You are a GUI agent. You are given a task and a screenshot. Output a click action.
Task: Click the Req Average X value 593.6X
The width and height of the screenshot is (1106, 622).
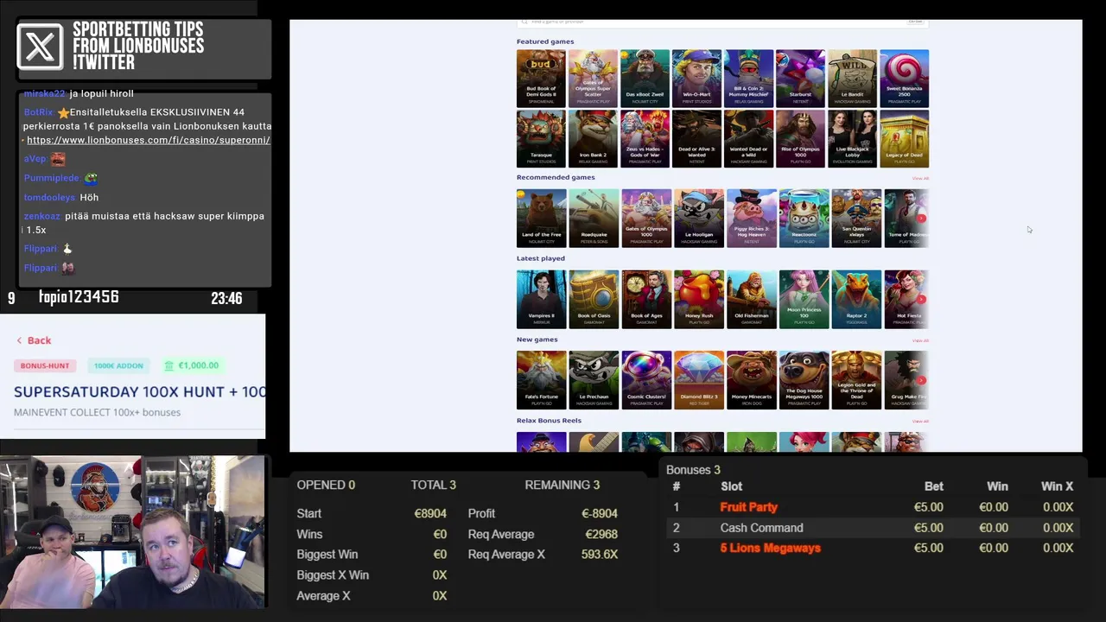pos(600,555)
